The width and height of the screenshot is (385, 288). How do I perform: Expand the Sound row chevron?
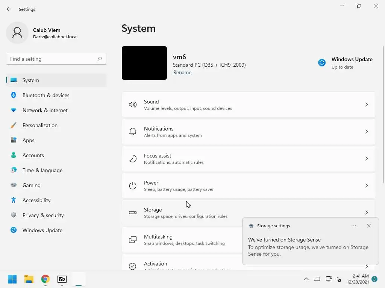pyautogui.click(x=366, y=105)
